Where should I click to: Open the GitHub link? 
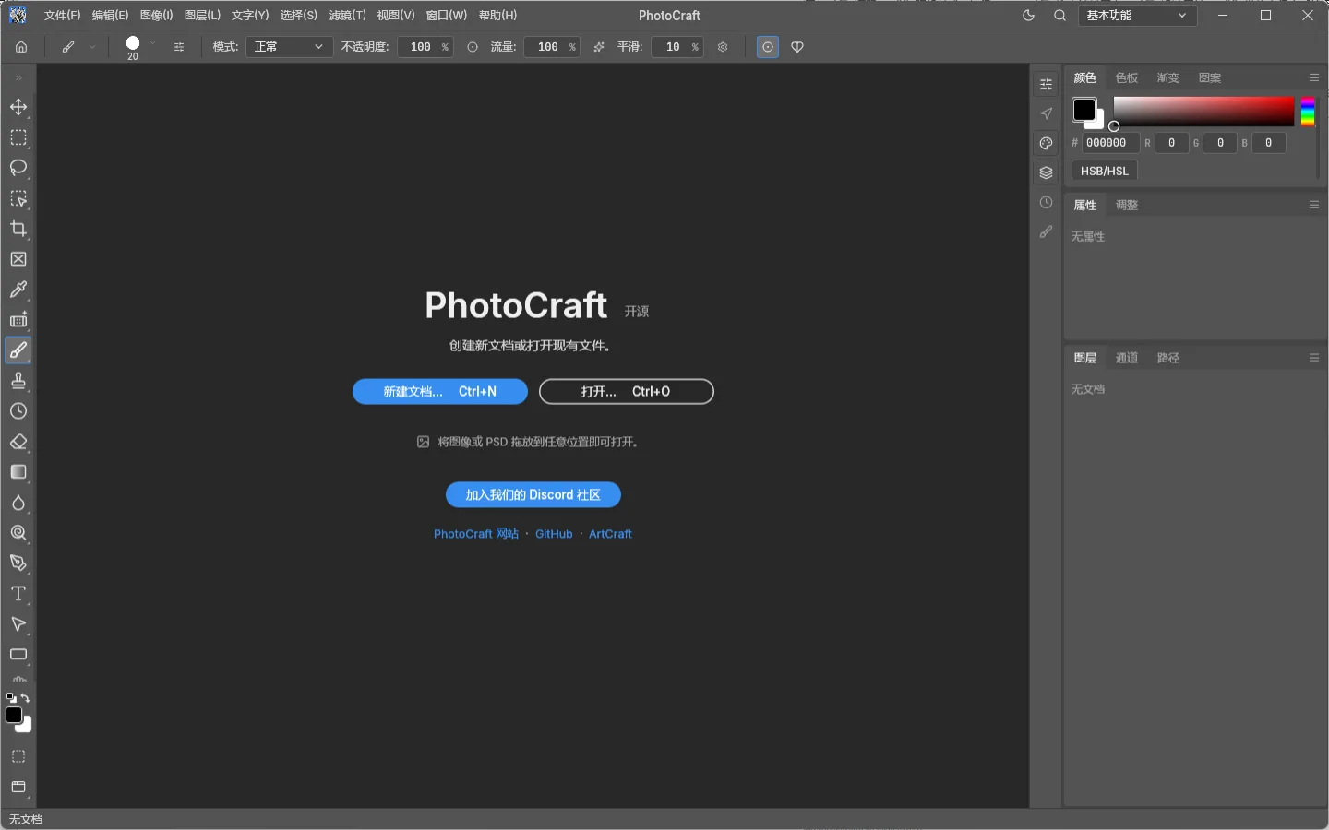pyautogui.click(x=554, y=534)
